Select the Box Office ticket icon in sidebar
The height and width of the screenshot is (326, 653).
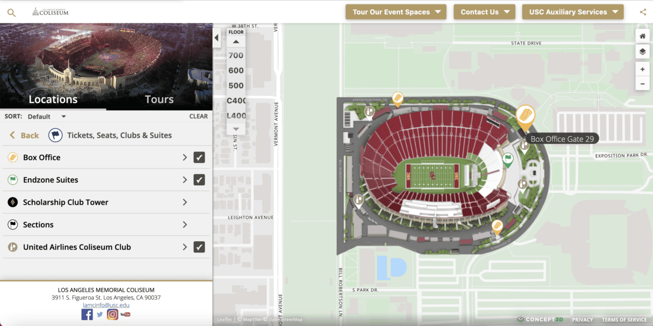tap(12, 157)
